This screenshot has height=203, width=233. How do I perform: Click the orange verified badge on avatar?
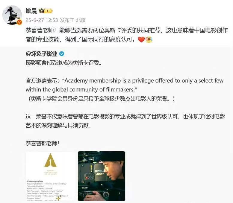pyautogui.click(x=19, y=22)
